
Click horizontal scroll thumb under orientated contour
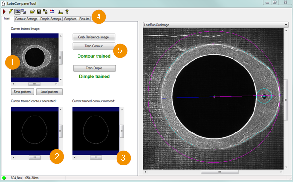pyautogui.click(x=35, y=158)
